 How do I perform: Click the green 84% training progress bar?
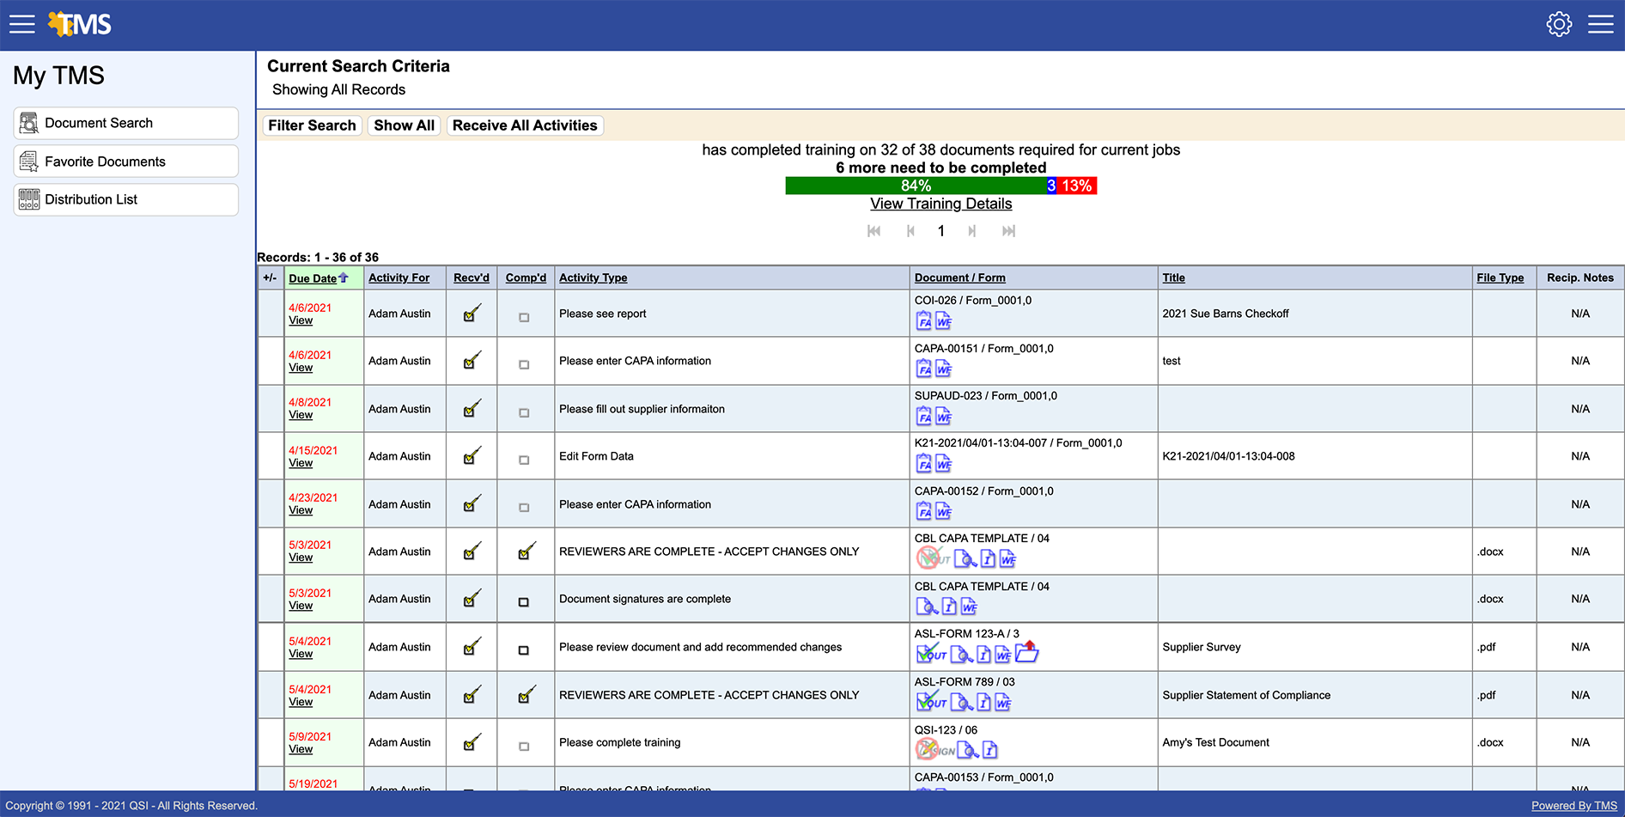(915, 186)
